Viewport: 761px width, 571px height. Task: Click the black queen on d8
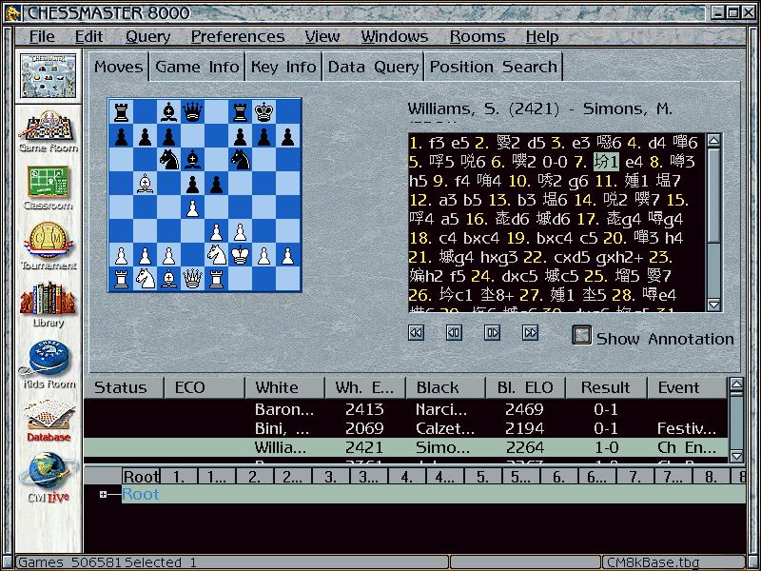[192, 112]
